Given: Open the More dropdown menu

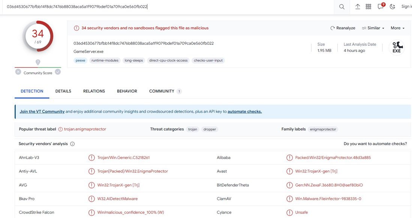Looking at the screenshot, I should pyautogui.click(x=397, y=28).
